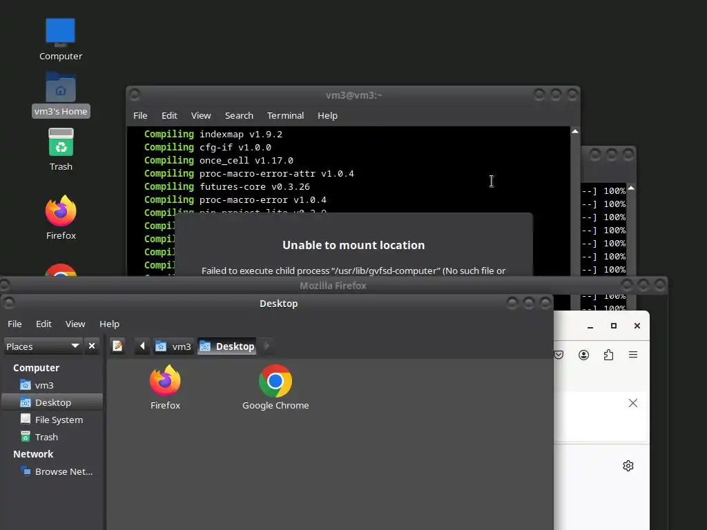The image size is (707, 530).
Task: Click the 'Compiling futures-core v0.3.26' terminal line
Action: (x=226, y=186)
